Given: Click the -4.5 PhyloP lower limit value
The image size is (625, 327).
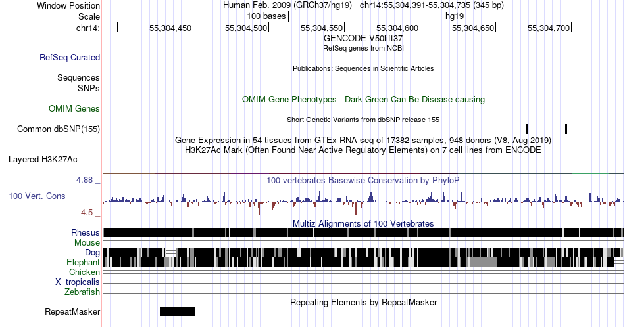Looking at the screenshot, I should (86, 213).
